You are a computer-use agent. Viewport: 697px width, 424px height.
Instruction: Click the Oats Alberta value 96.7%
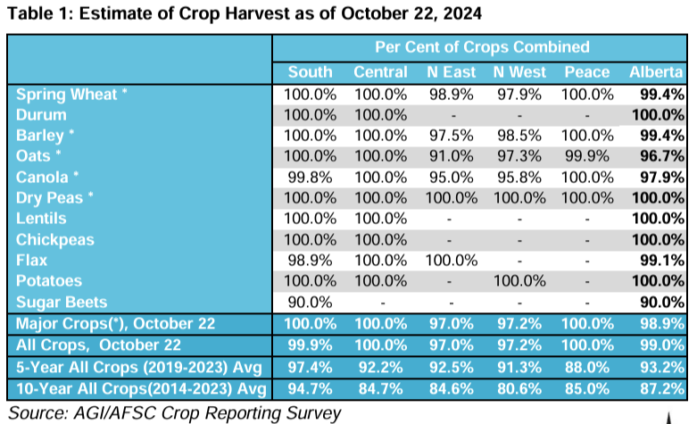[x=662, y=156]
